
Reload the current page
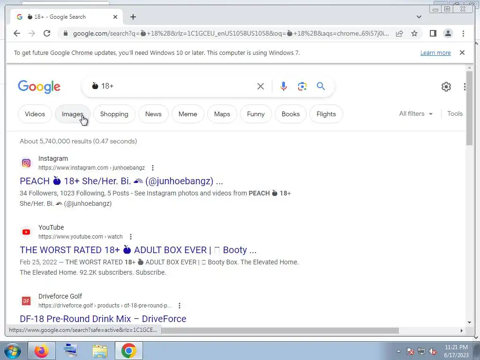(47, 33)
